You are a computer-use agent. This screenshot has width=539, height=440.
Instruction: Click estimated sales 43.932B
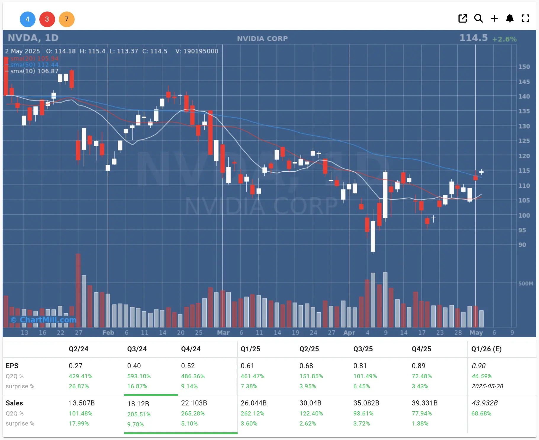(485, 403)
